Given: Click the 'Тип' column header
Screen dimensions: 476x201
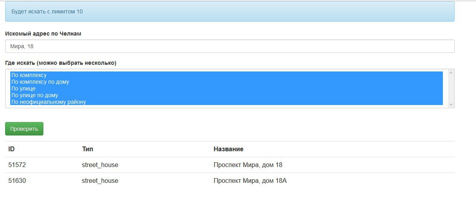Looking at the screenshot, I should point(88,149).
